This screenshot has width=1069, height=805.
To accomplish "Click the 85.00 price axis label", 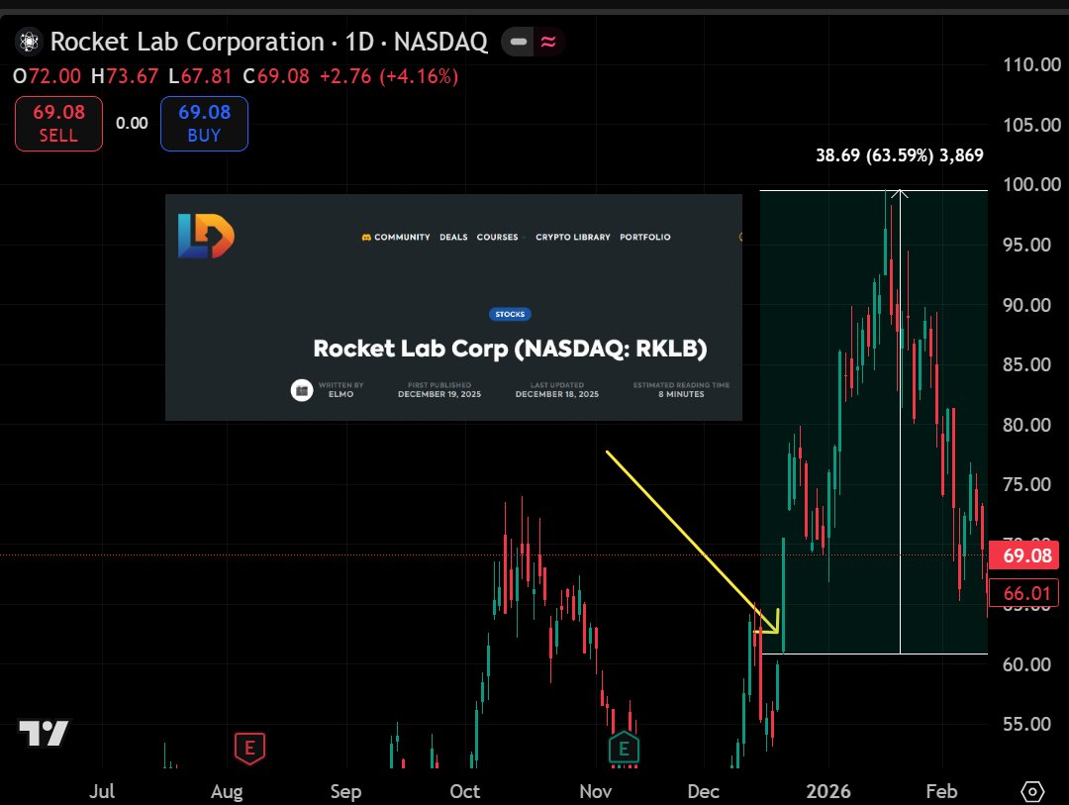I will (x=1026, y=364).
